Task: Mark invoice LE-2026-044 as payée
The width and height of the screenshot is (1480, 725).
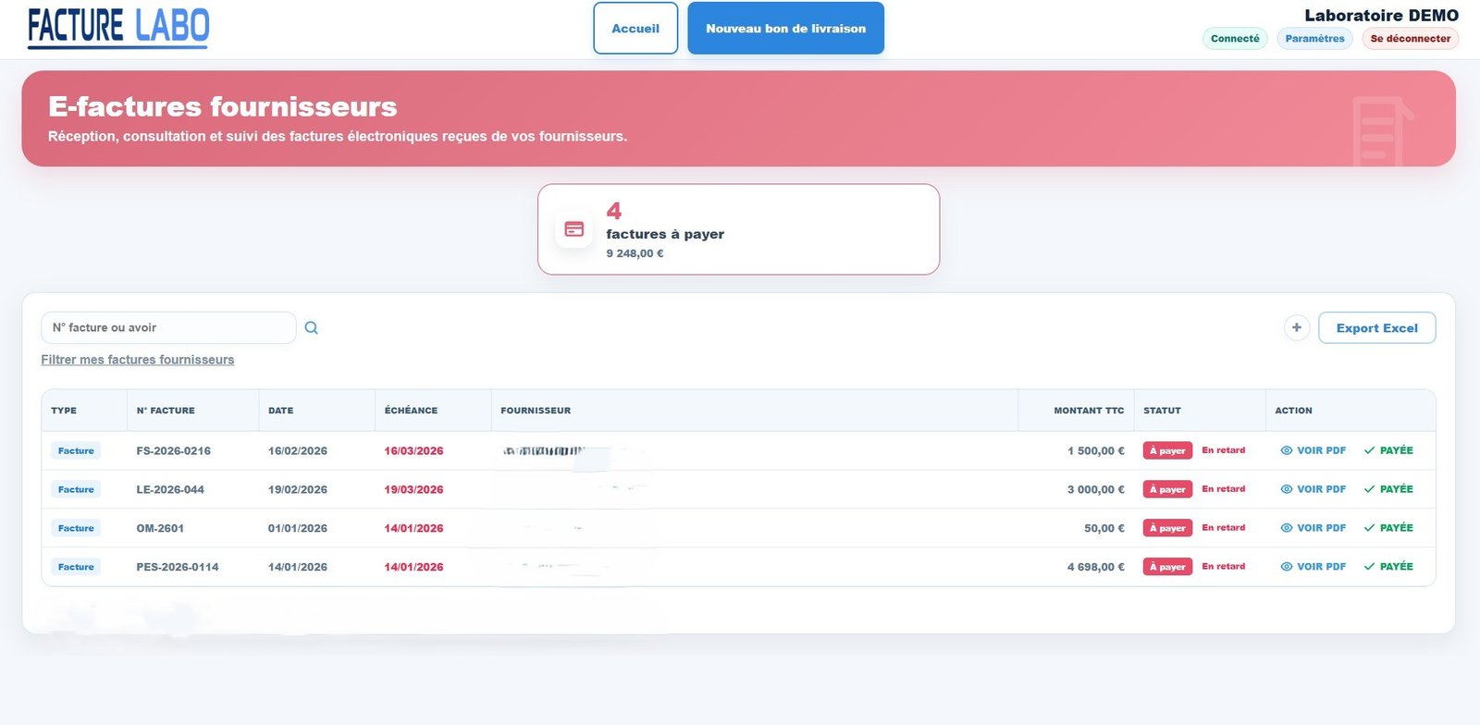Action: coord(1388,489)
